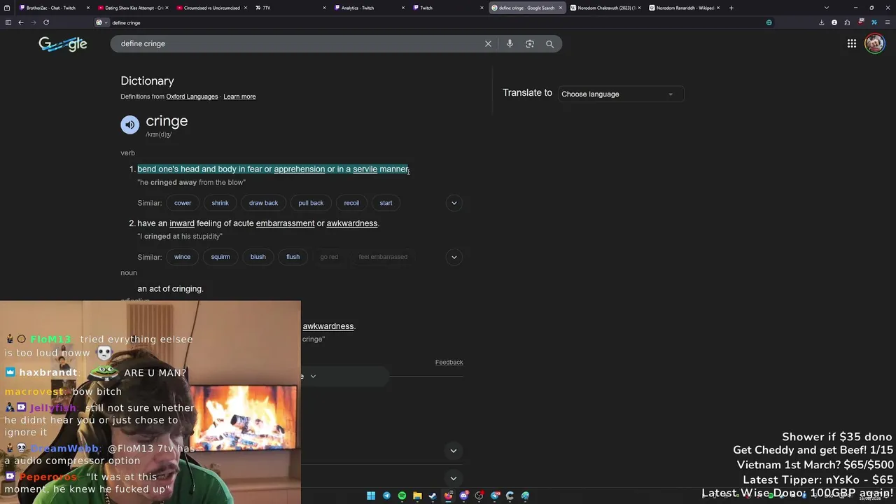This screenshot has width=896, height=504.
Task: Open the servile word link
Action: [365, 169]
